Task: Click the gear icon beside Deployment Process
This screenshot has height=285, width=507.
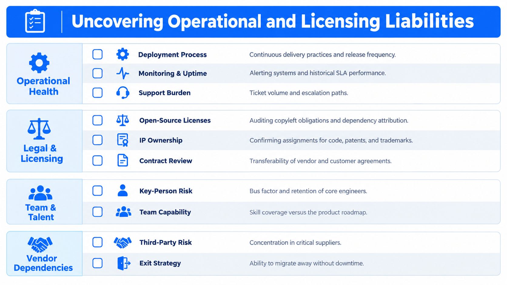Action: point(123,54)
